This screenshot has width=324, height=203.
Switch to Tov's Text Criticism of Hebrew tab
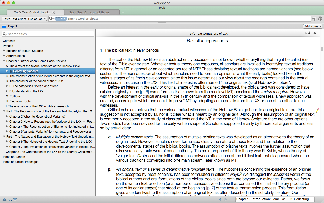[92, 12]
